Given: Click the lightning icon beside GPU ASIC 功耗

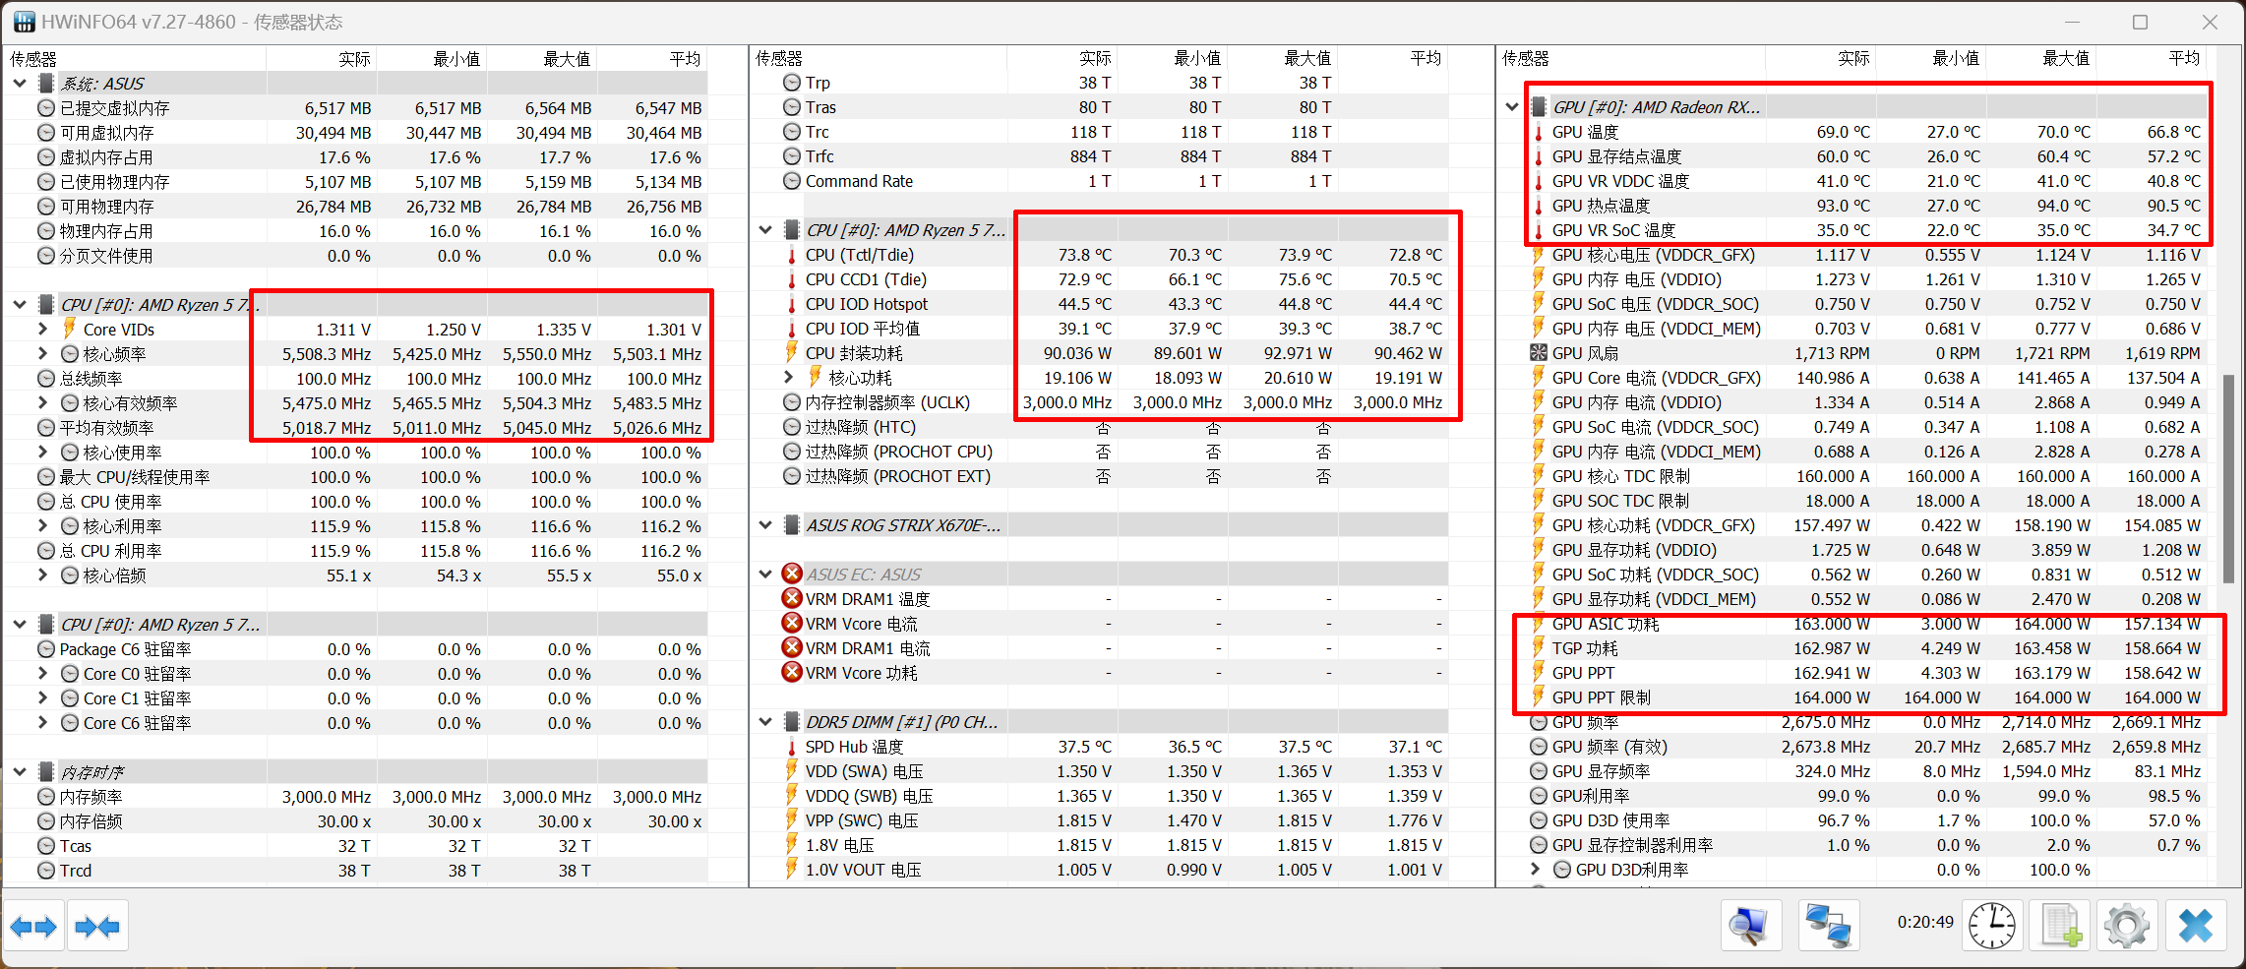Looking at the screenshot, I should [1539, 624].
